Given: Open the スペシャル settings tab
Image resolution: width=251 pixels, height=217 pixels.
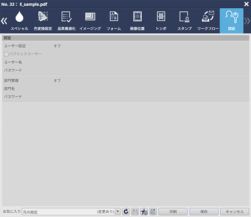Looking at the screenshot, I should tap(19, 21).
